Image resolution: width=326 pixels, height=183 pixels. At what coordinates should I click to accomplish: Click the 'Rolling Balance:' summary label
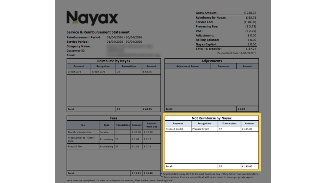(207, 40)
